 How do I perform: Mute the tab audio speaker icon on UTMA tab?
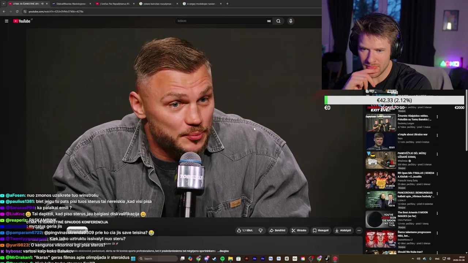42,4
